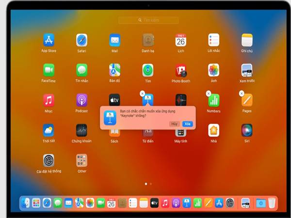The height and width of the screenshot is (218, 291).
Task: Open Mail in the Launchpad grid
Action: point(114,40)
